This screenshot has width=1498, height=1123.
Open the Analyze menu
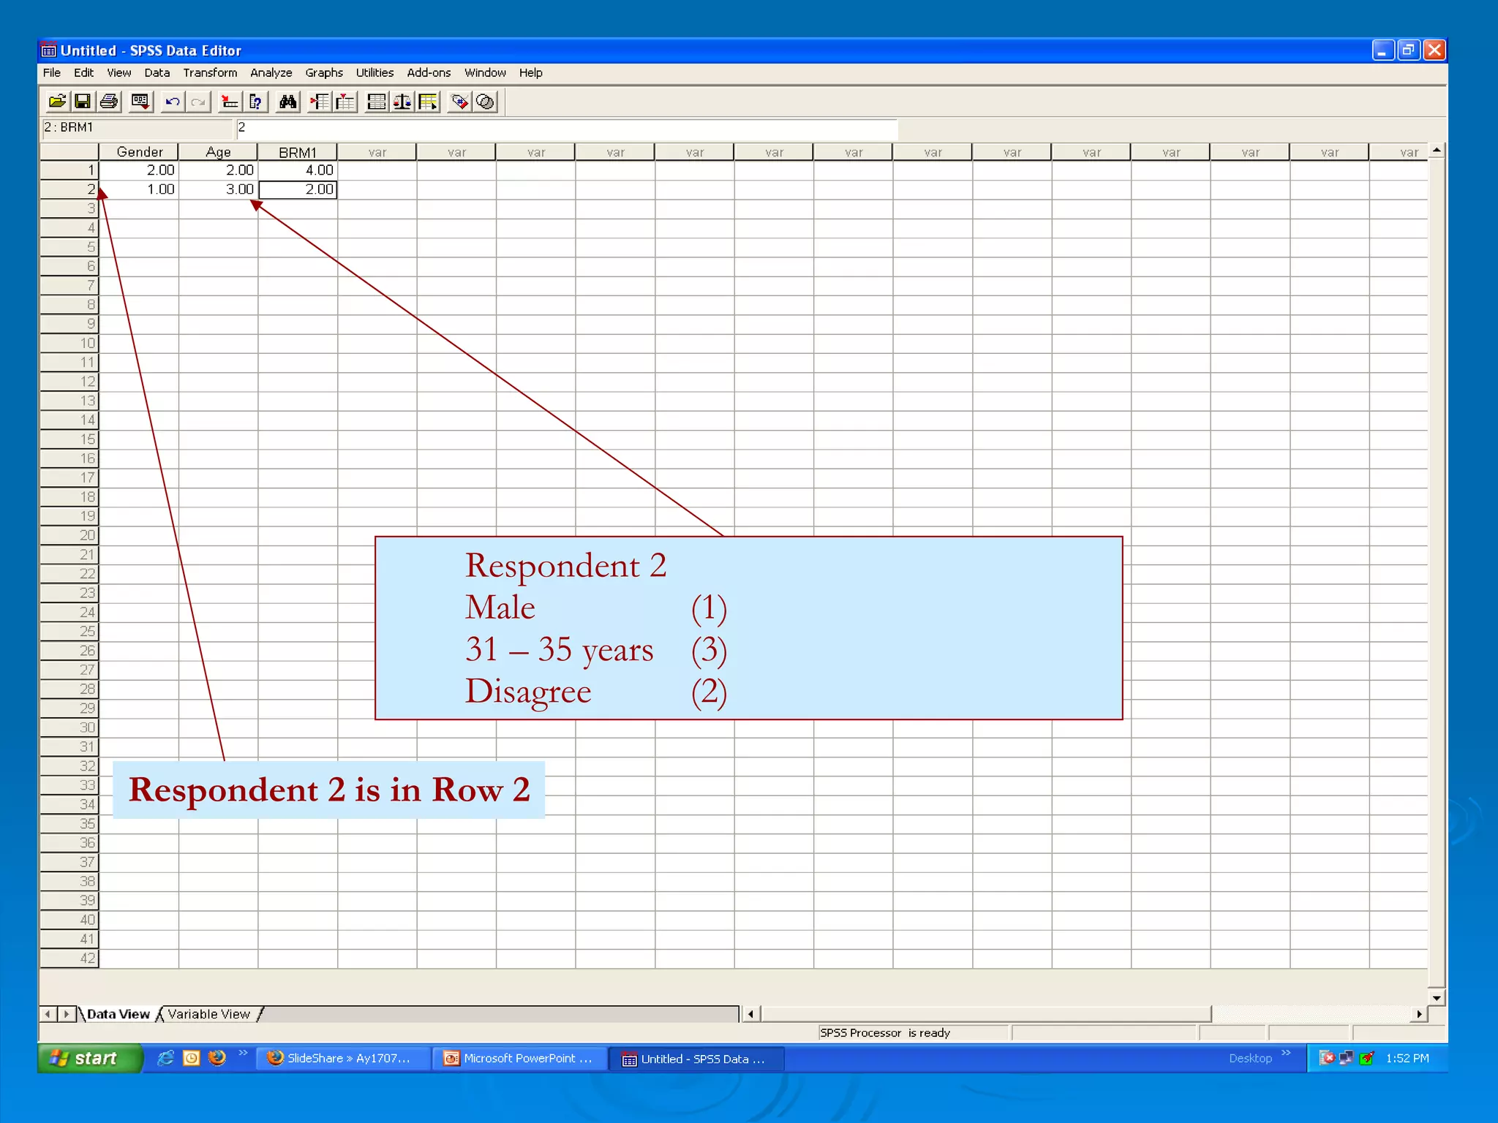271,72
